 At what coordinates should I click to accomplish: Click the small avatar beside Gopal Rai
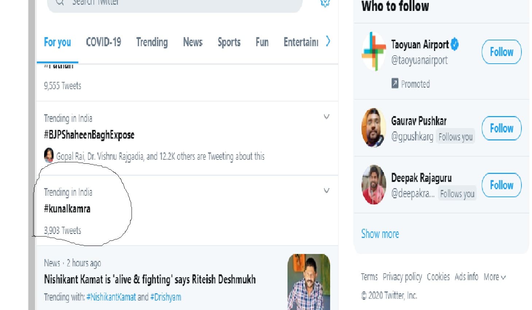[49, 156]
